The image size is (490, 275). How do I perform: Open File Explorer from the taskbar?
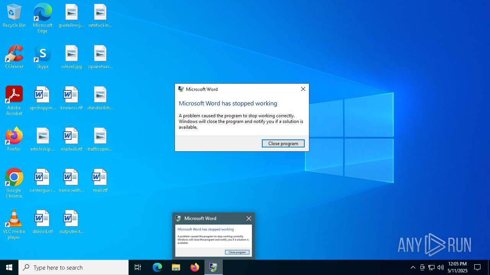176,267
